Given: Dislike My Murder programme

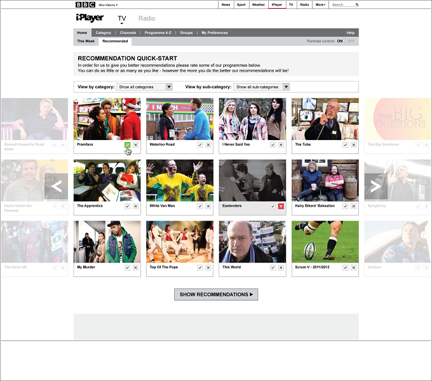Looking at the screenshot, I should point(135,268).
